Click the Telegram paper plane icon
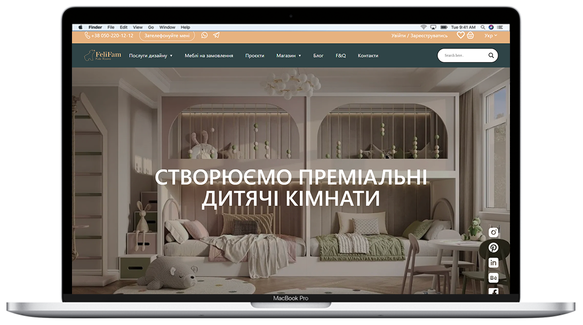 [216, 36]
